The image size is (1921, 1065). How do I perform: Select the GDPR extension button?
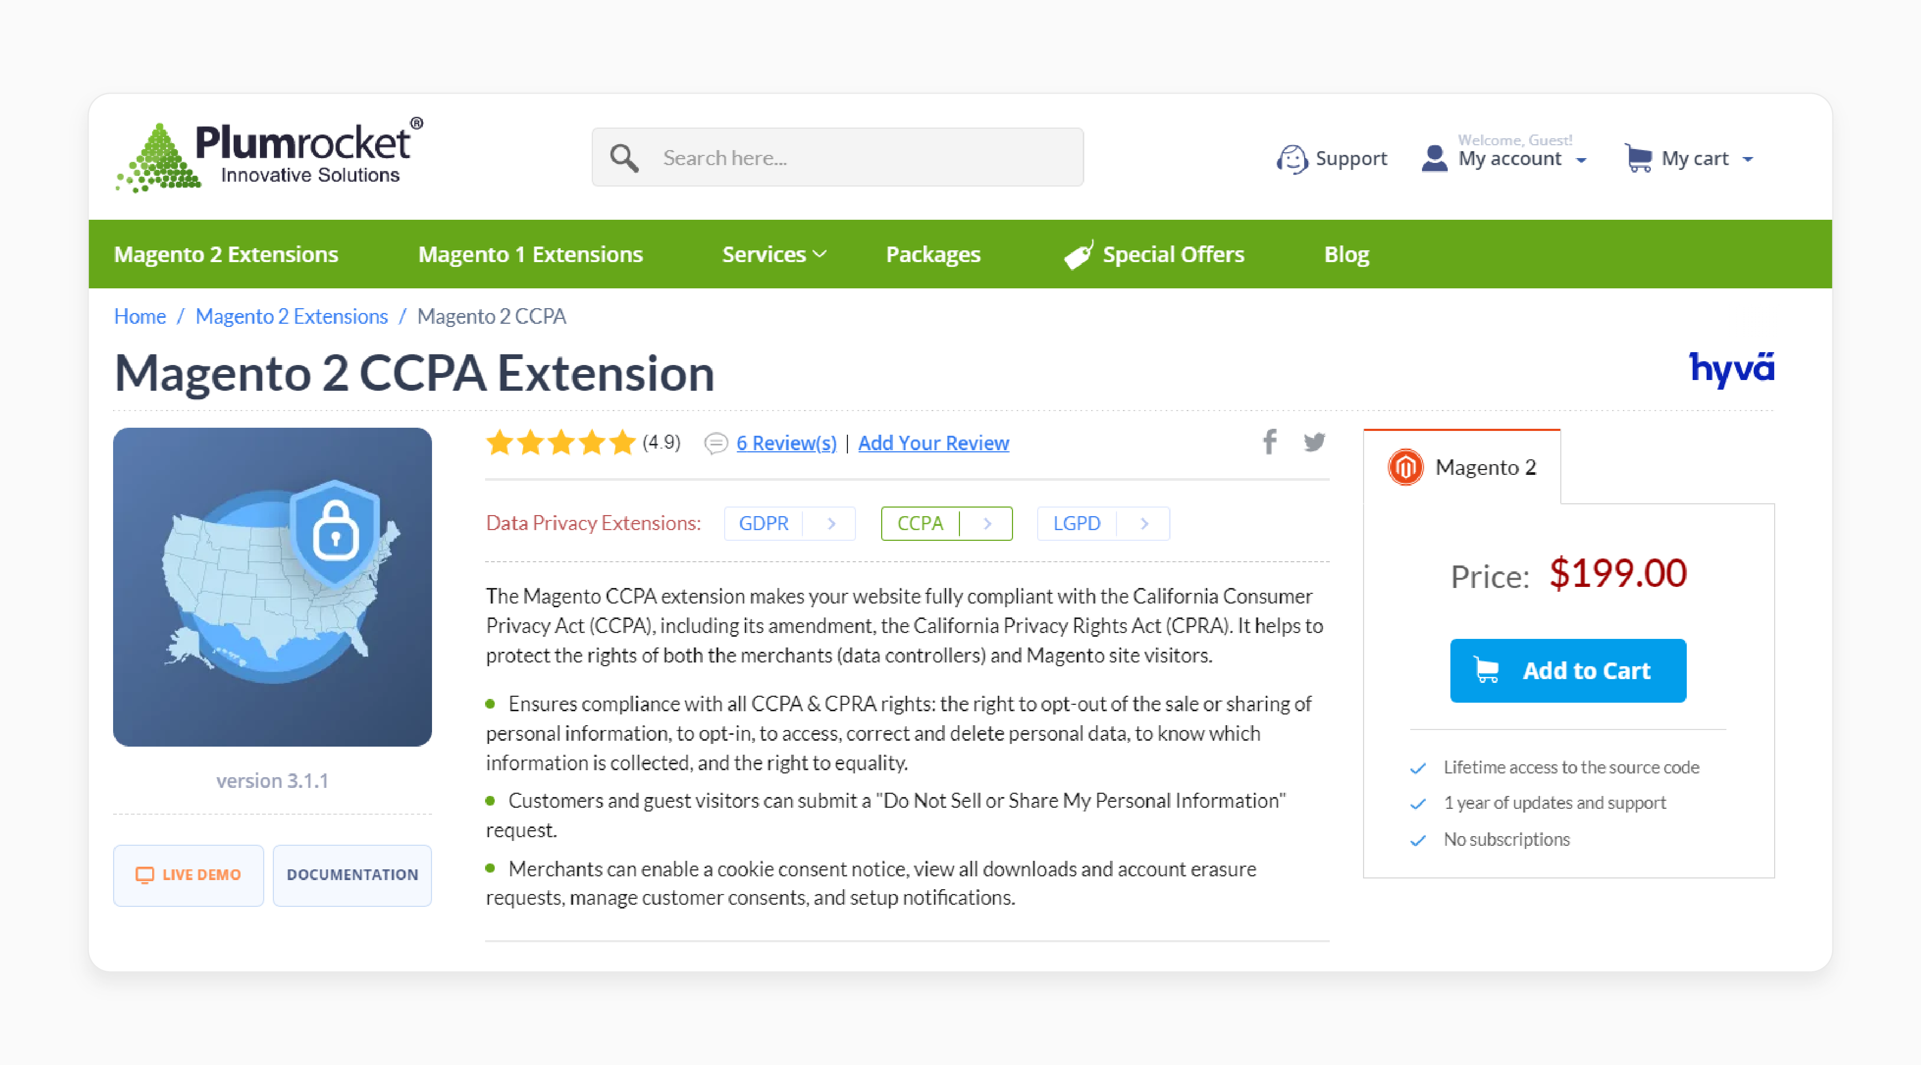[x=789, y=524]
